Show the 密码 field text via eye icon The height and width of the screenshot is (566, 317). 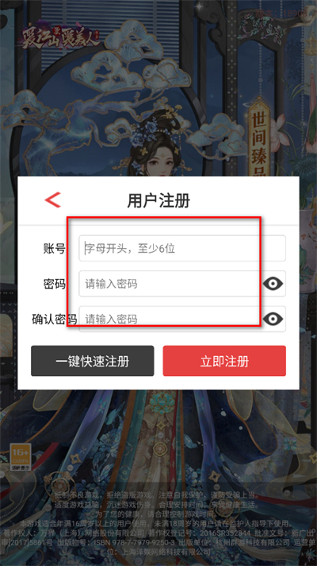tap(273, 284)
